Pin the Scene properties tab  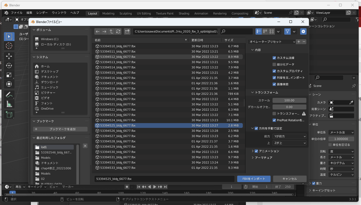(354, 86)
